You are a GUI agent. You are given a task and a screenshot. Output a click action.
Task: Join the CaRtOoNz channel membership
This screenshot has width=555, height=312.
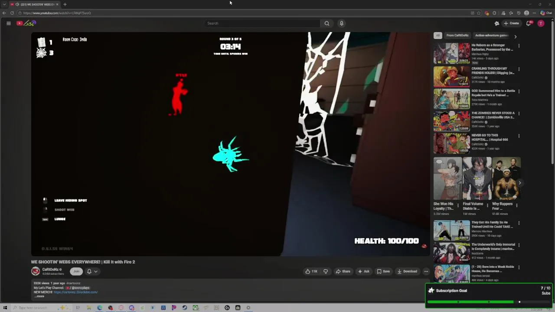coord(76,271)
